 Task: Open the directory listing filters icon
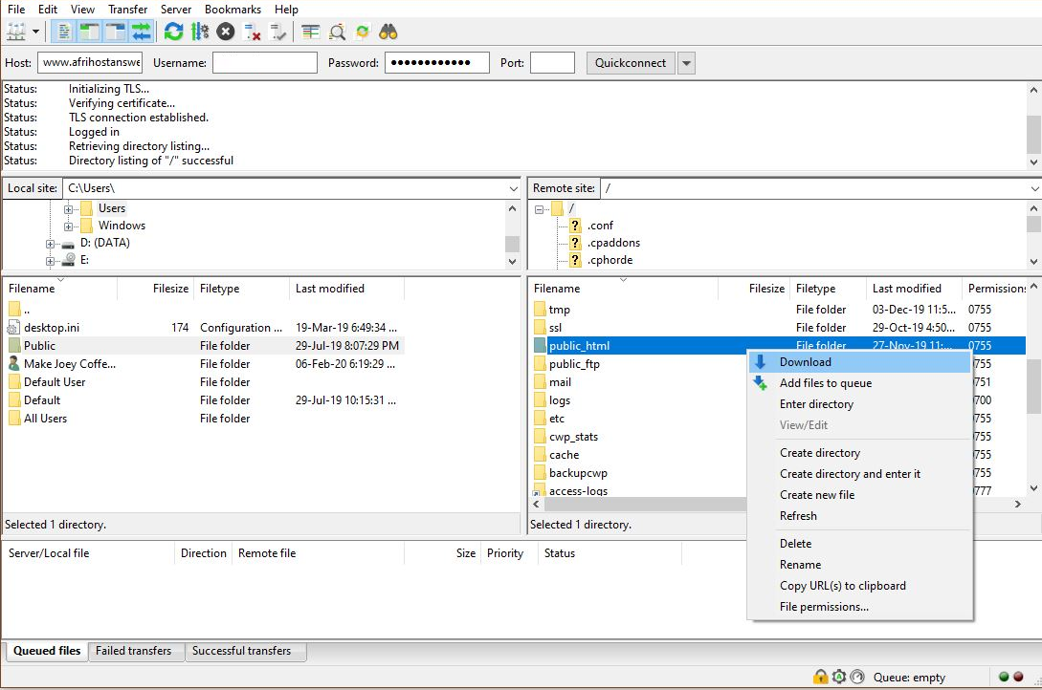tap(310, 32)
